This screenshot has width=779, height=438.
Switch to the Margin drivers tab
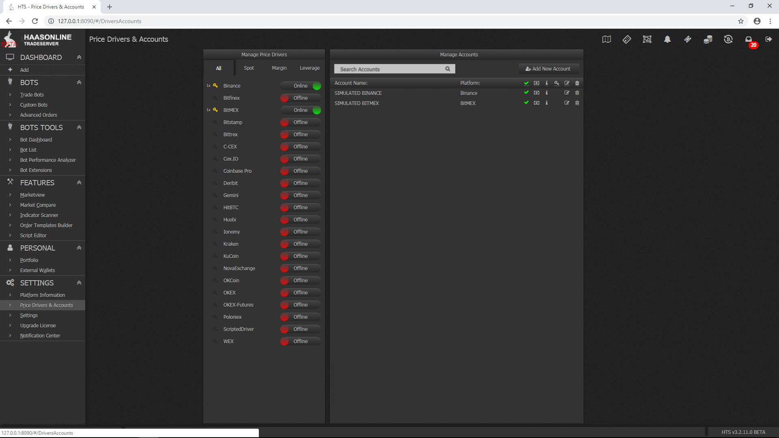click(279, 68)
